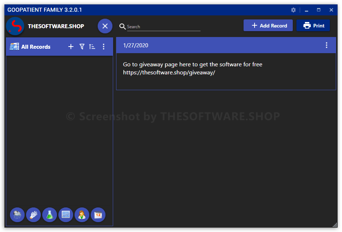Add a new category with the plus icon
Viewport: 342px width, 232px height.
click(x=71, y=47)
